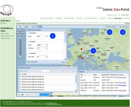Click the Google map search text field
Image resolution: width=131 pixels, height=107 pixels.
[32, 95]
